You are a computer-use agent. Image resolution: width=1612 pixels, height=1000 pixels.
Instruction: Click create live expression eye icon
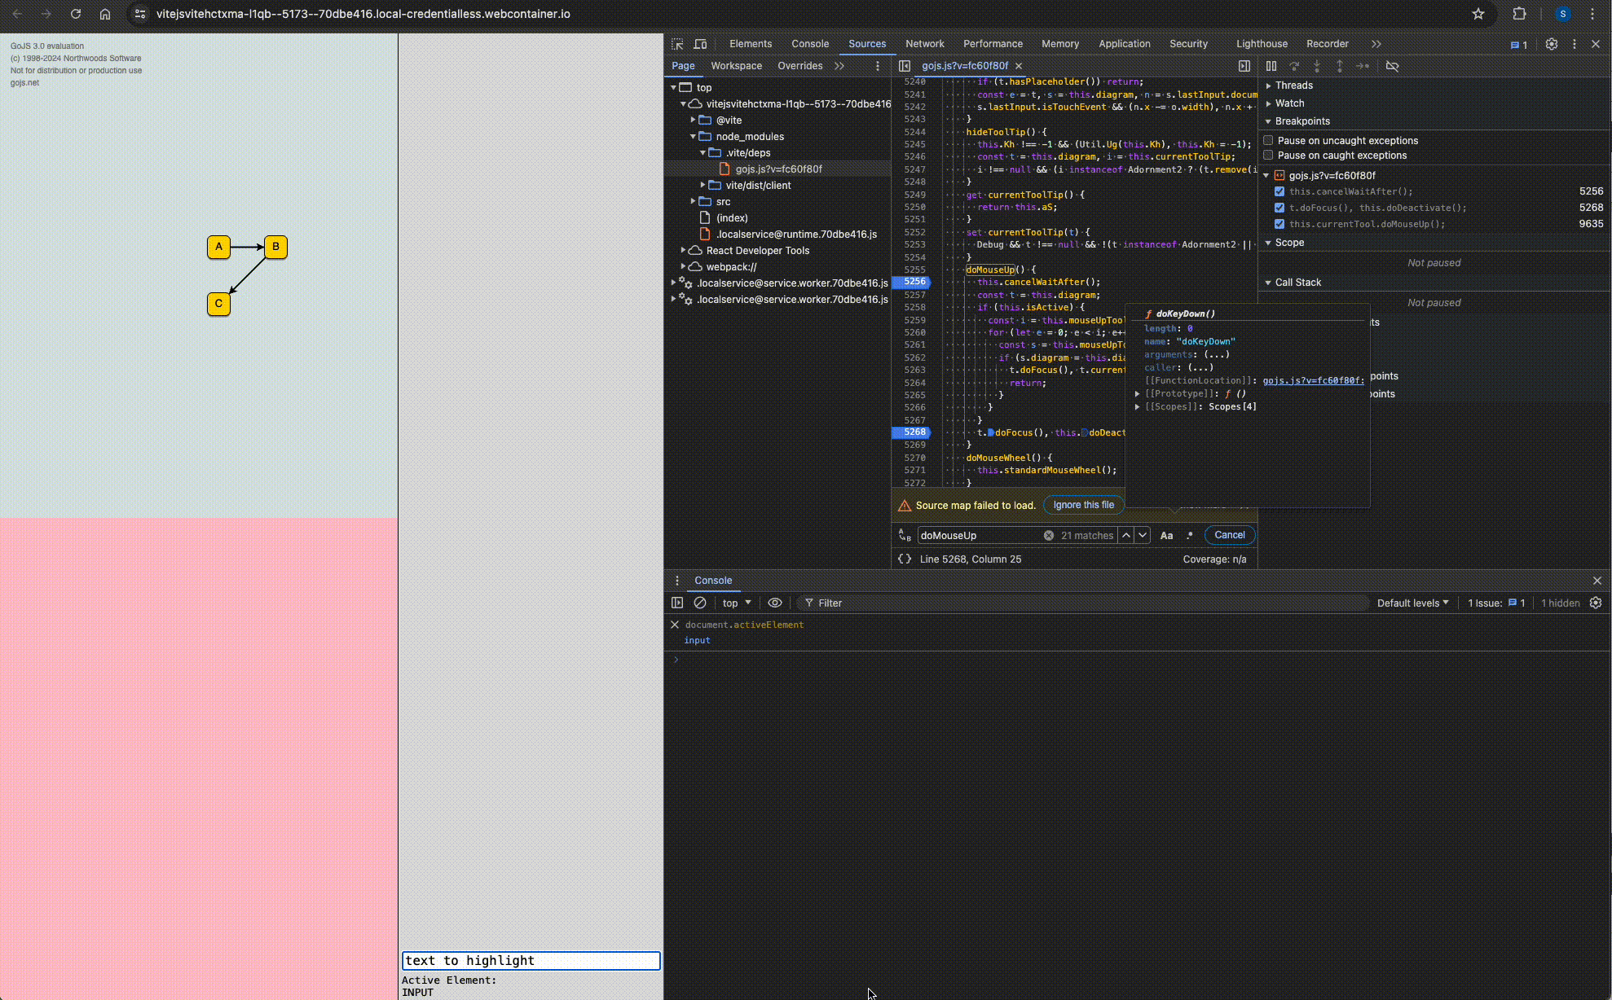pos(775,603)
